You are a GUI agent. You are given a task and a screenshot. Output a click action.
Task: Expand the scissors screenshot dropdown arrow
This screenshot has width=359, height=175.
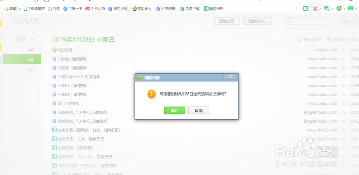click(x=321, y=9)
